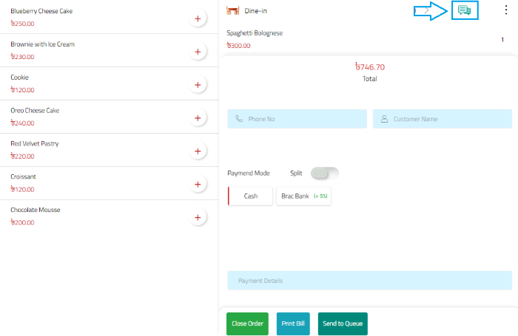Click the Dine-in table icon

tap(233, 10)
